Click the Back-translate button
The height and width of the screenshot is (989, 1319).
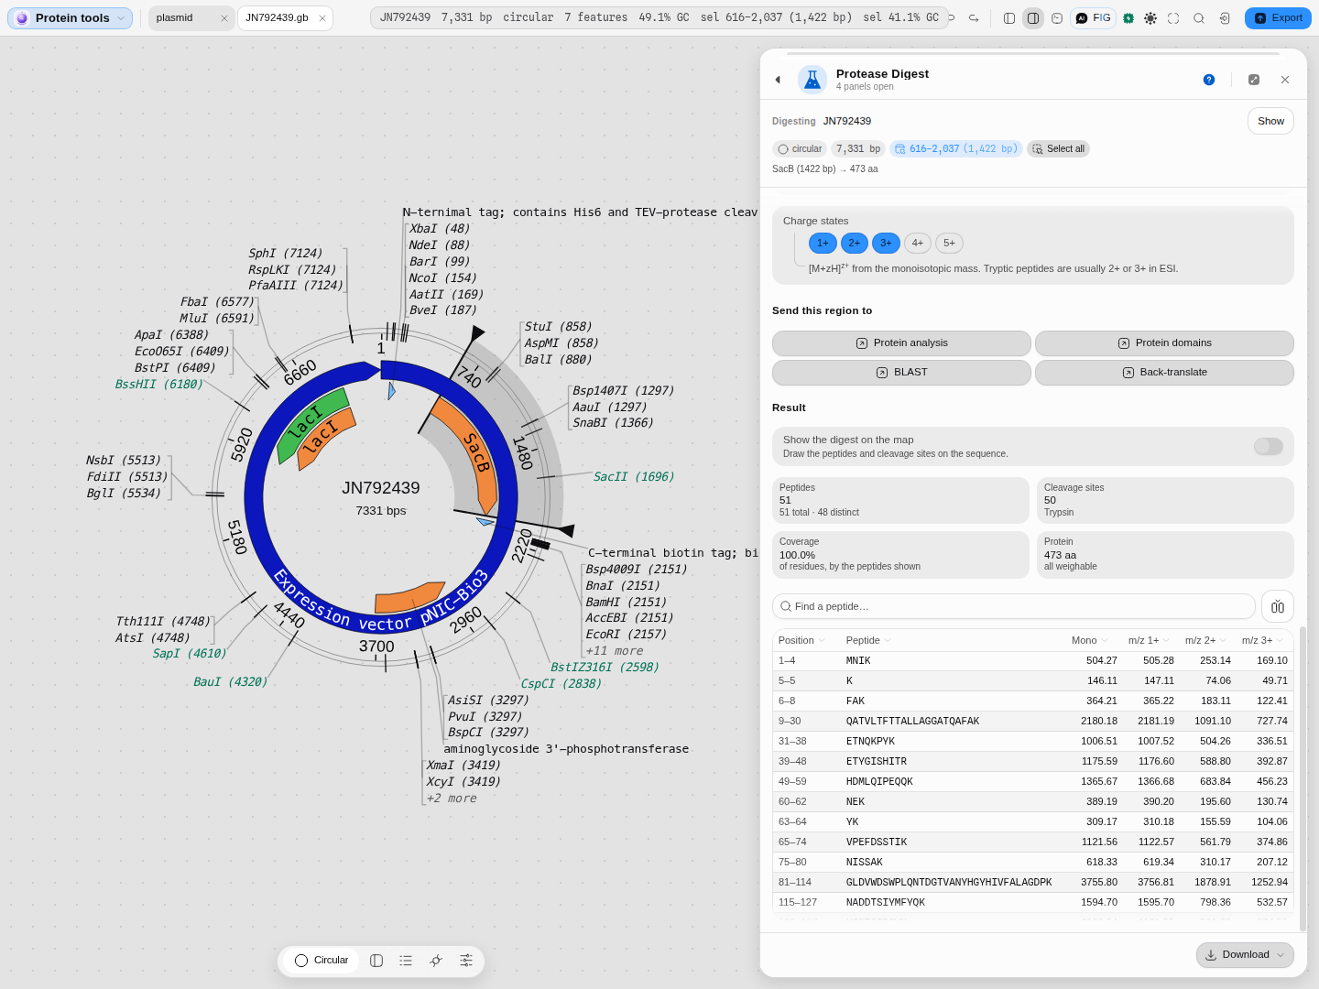tap(1164, 373)
